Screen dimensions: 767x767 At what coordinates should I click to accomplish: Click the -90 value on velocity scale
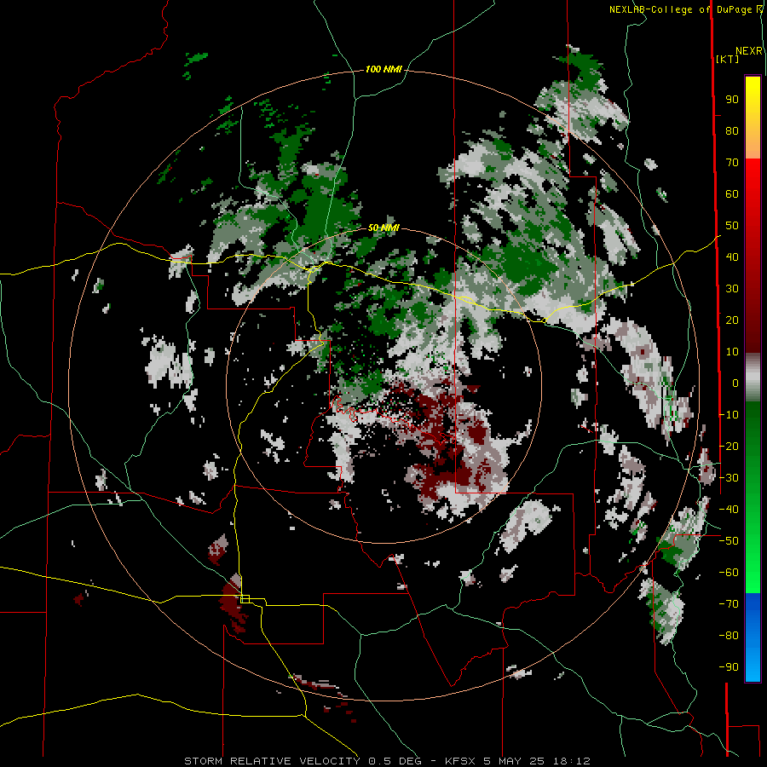tap(729, 666)
